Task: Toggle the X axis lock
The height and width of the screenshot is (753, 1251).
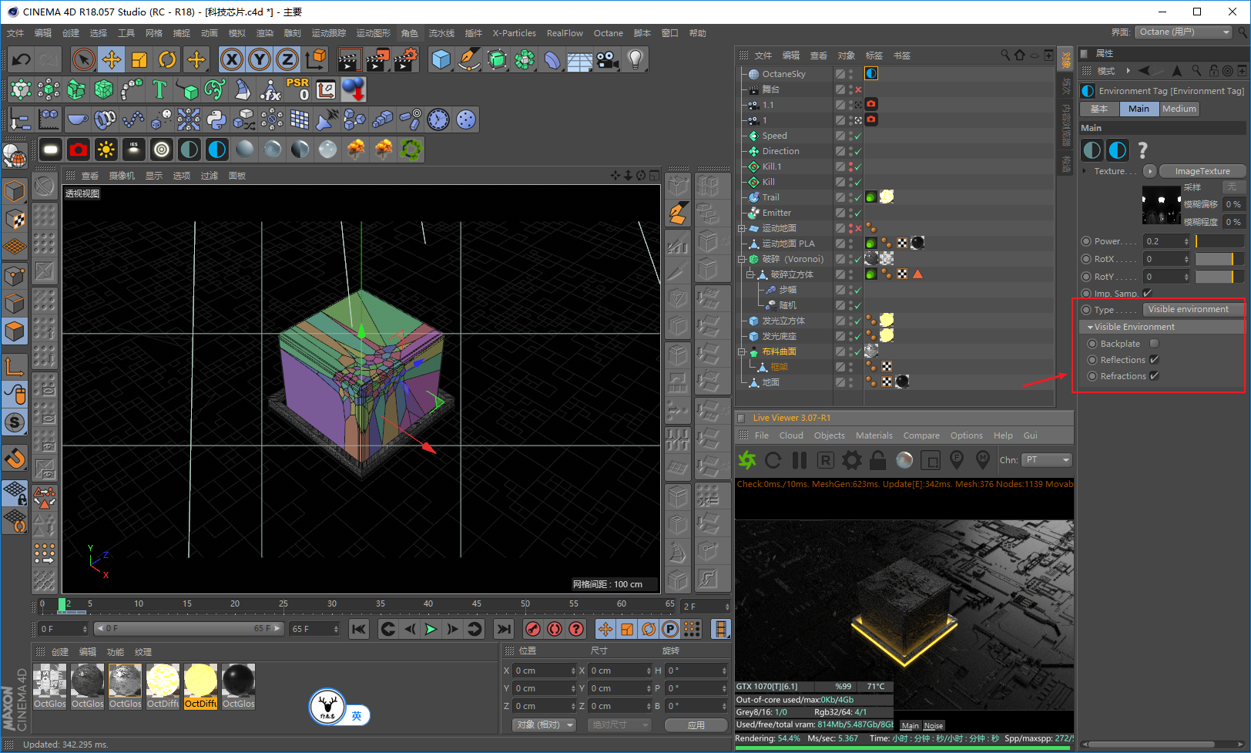Action: (x=232, y=59)
